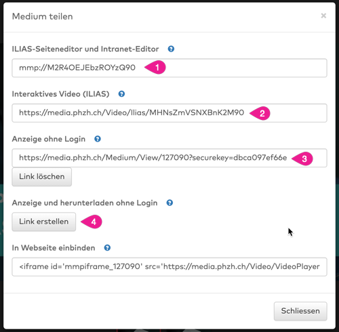
Task: Click the securekey view link field
Action: [169, 158]
